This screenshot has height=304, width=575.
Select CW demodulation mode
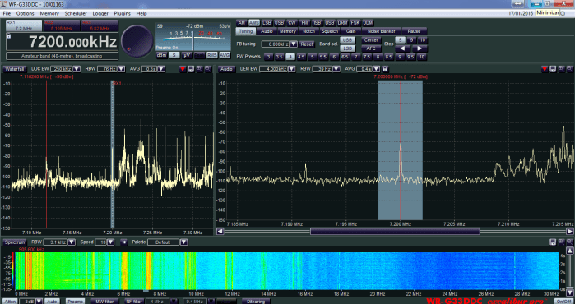pos(291,23)
